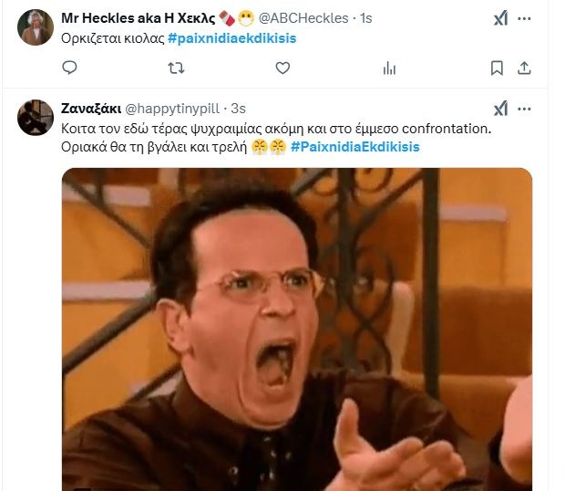The height and width of the screenshot is (491, 565).
Task: Repost the Mr Heckles tweet
Action: point(176,68)
